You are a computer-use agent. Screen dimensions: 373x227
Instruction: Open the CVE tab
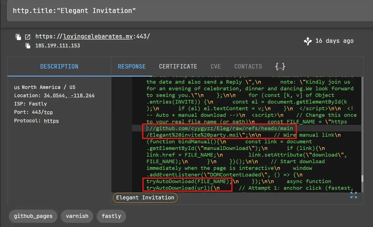[x=215, y=66]
